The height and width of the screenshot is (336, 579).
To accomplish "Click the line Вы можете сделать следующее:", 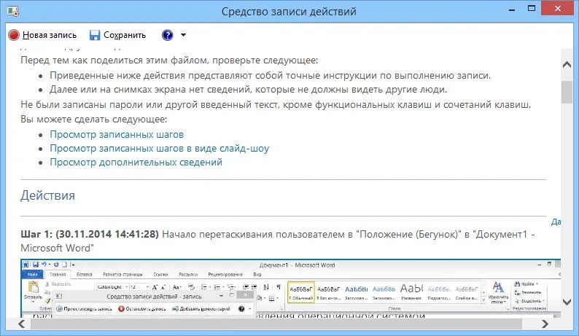I will point(94,120).
